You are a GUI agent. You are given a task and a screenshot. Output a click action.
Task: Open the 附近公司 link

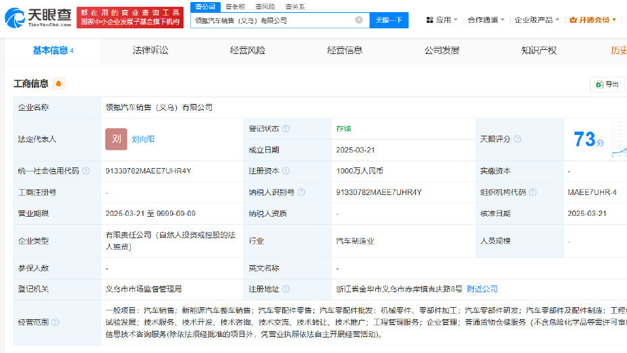pos(483,289)
